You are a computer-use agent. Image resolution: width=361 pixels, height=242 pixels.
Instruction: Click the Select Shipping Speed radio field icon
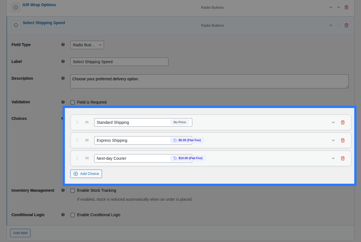pos(16,25)
